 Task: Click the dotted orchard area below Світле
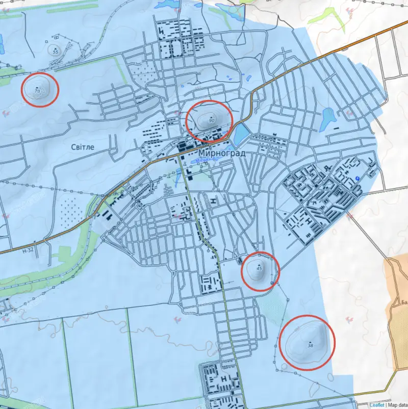point(71,209)
